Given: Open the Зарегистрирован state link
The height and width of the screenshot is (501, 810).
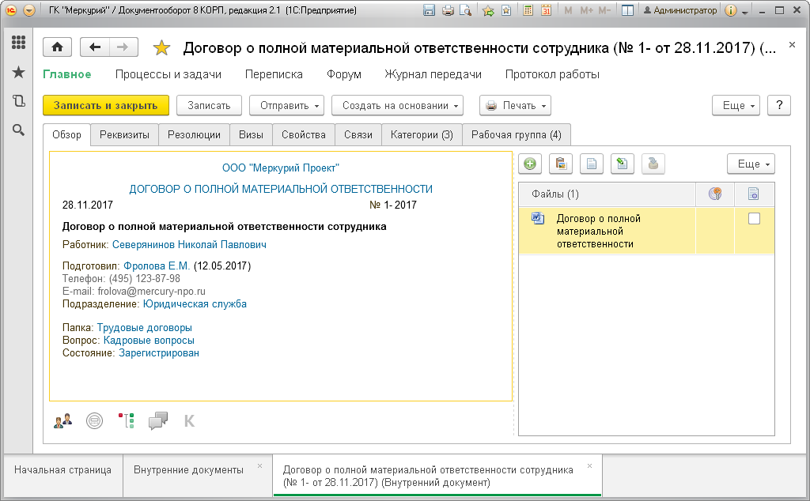Looking at the screenshot, I should coord(159,353).
